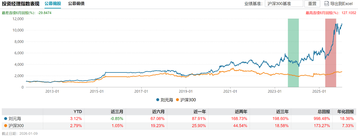Image resolution: width=358 pixels, height=137 pixels.
Task: Click the orange dot in 沪深300 table row
Action: point(5,125)
